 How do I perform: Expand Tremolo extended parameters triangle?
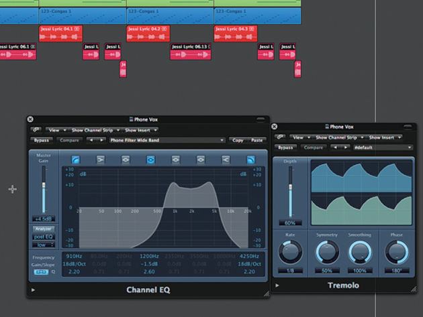tap(277, 286)
